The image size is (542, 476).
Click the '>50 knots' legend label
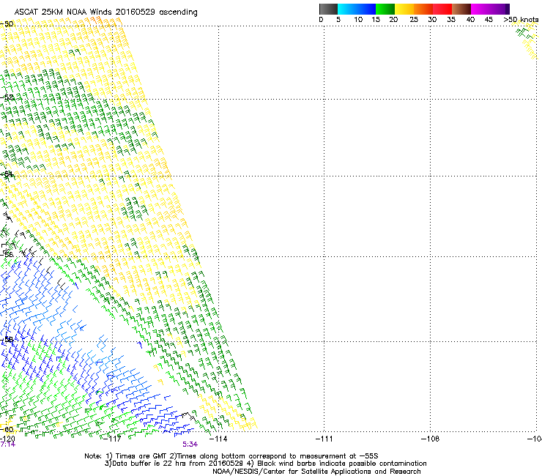(x=521, y=20)
